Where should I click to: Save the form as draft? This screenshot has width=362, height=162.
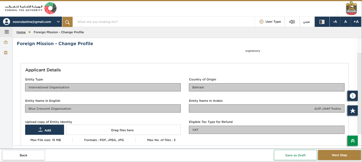click(295, 155)
